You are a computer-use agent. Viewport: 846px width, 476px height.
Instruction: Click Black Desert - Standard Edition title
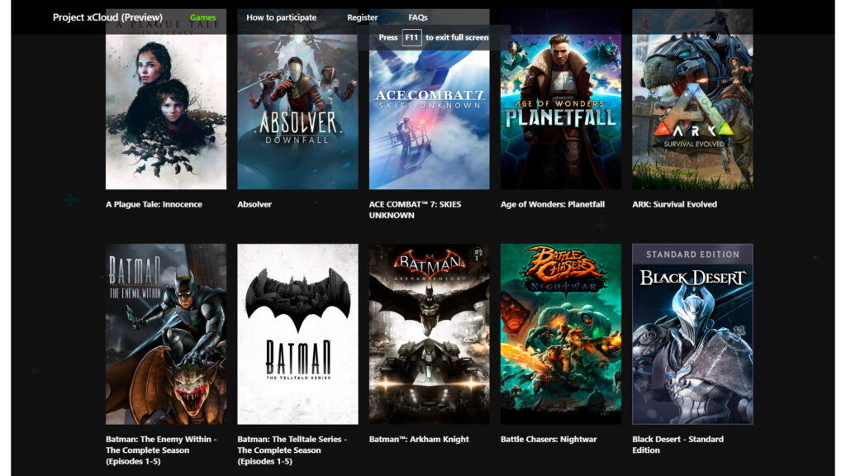pos(677,445)
